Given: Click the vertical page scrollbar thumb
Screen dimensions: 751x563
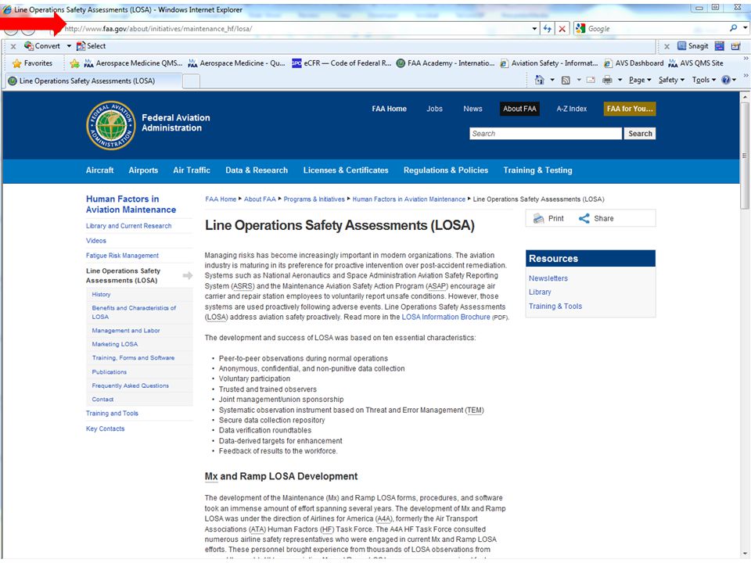Looking at the screenshot, I should (744, 155).
